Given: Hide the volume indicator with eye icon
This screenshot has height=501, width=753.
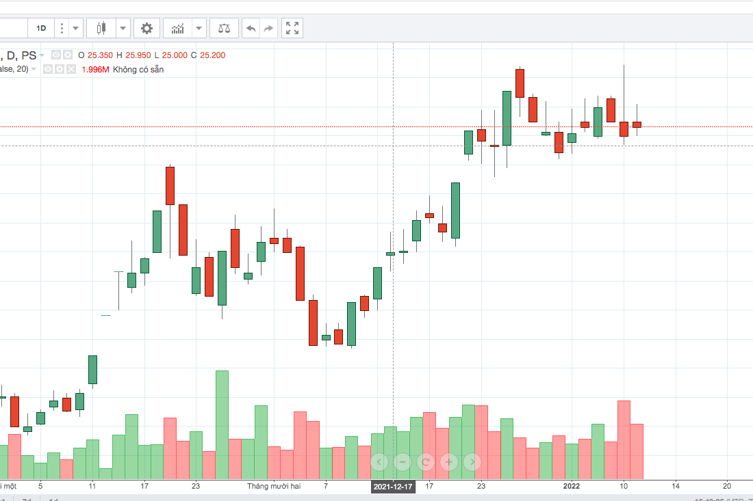Looking at the screenshot, I should [x=49, y=69].
